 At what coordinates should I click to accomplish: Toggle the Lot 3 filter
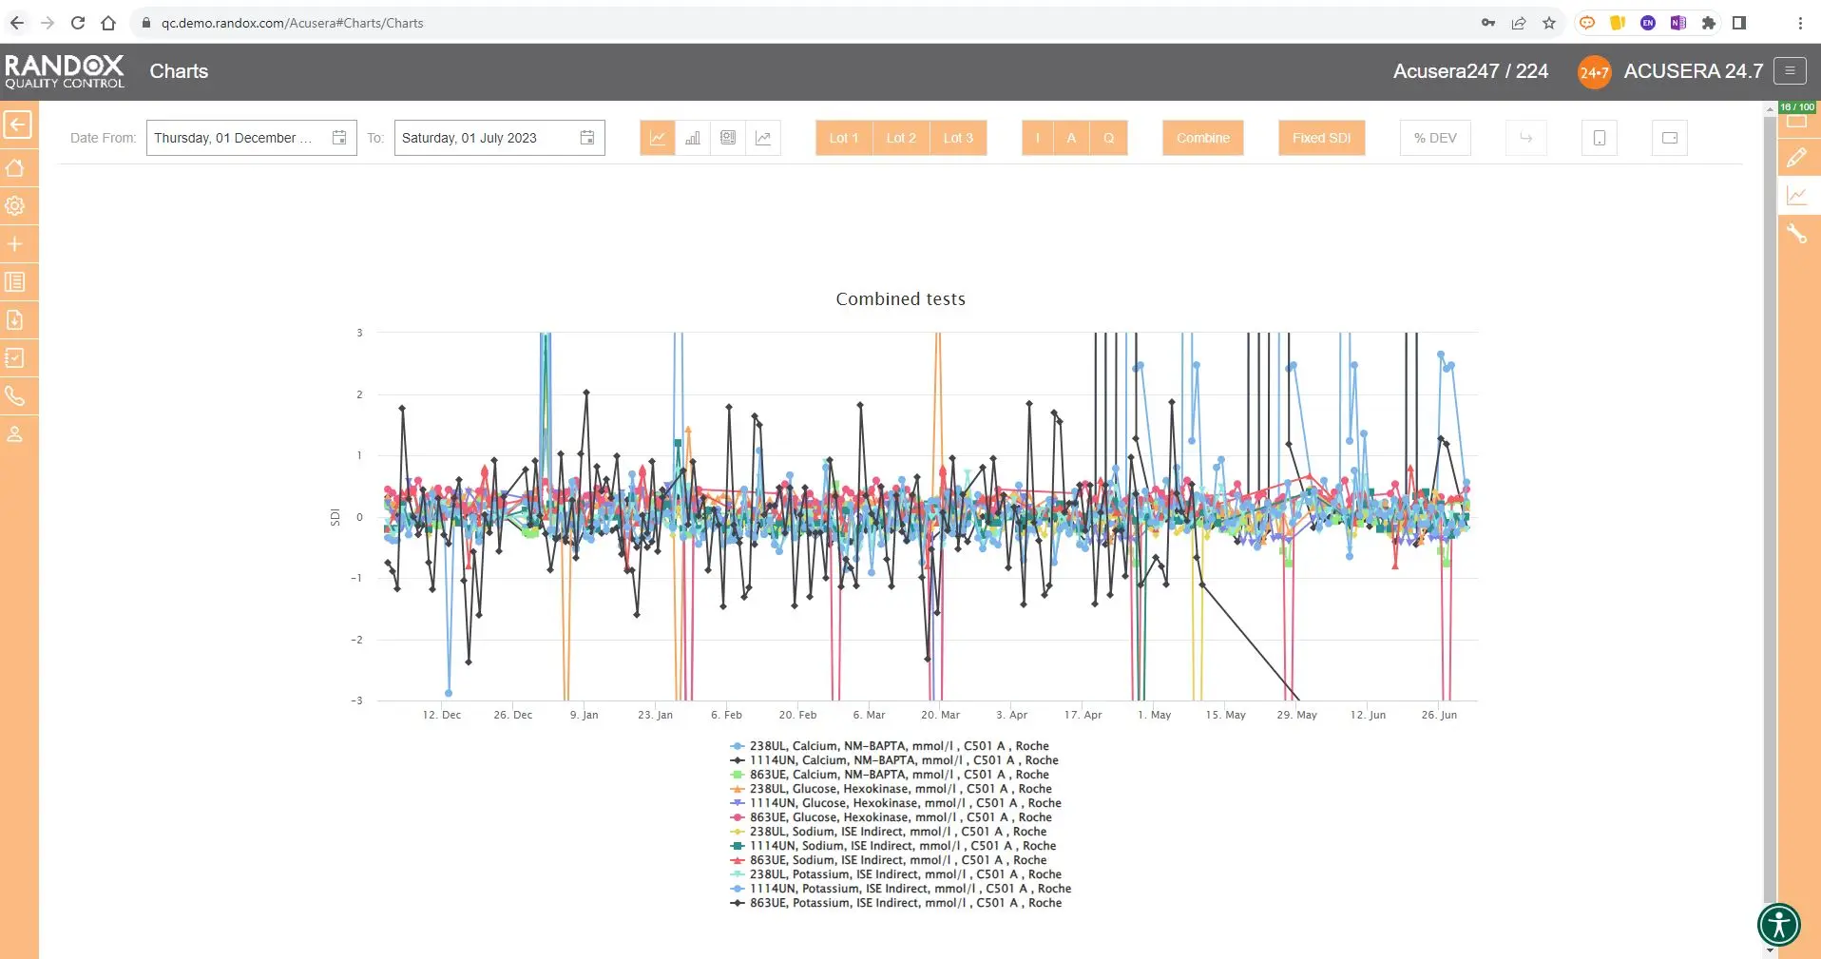(958, 138)
